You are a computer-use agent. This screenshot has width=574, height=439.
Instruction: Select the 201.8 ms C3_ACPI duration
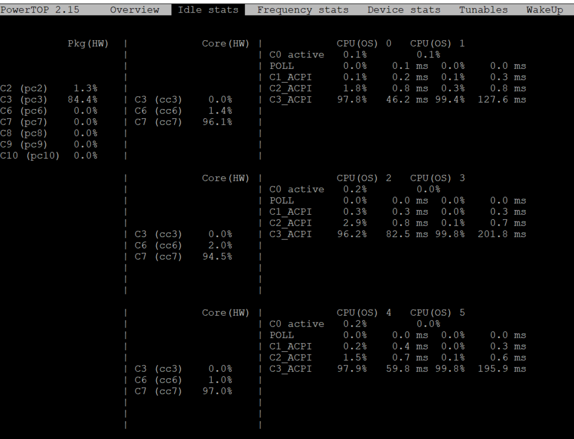tap(502, 234)
